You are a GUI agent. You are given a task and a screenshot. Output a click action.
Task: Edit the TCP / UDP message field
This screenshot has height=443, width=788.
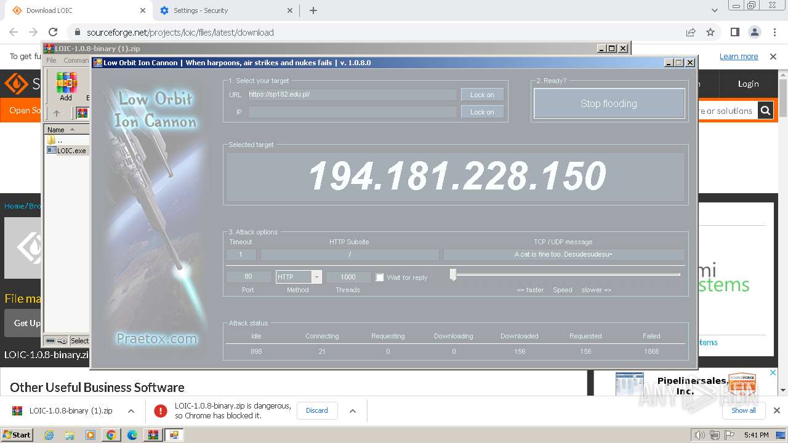coord(563,254)
